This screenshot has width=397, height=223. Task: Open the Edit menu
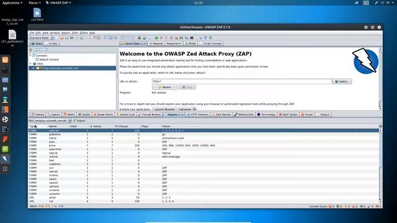(x=38, y=33)
